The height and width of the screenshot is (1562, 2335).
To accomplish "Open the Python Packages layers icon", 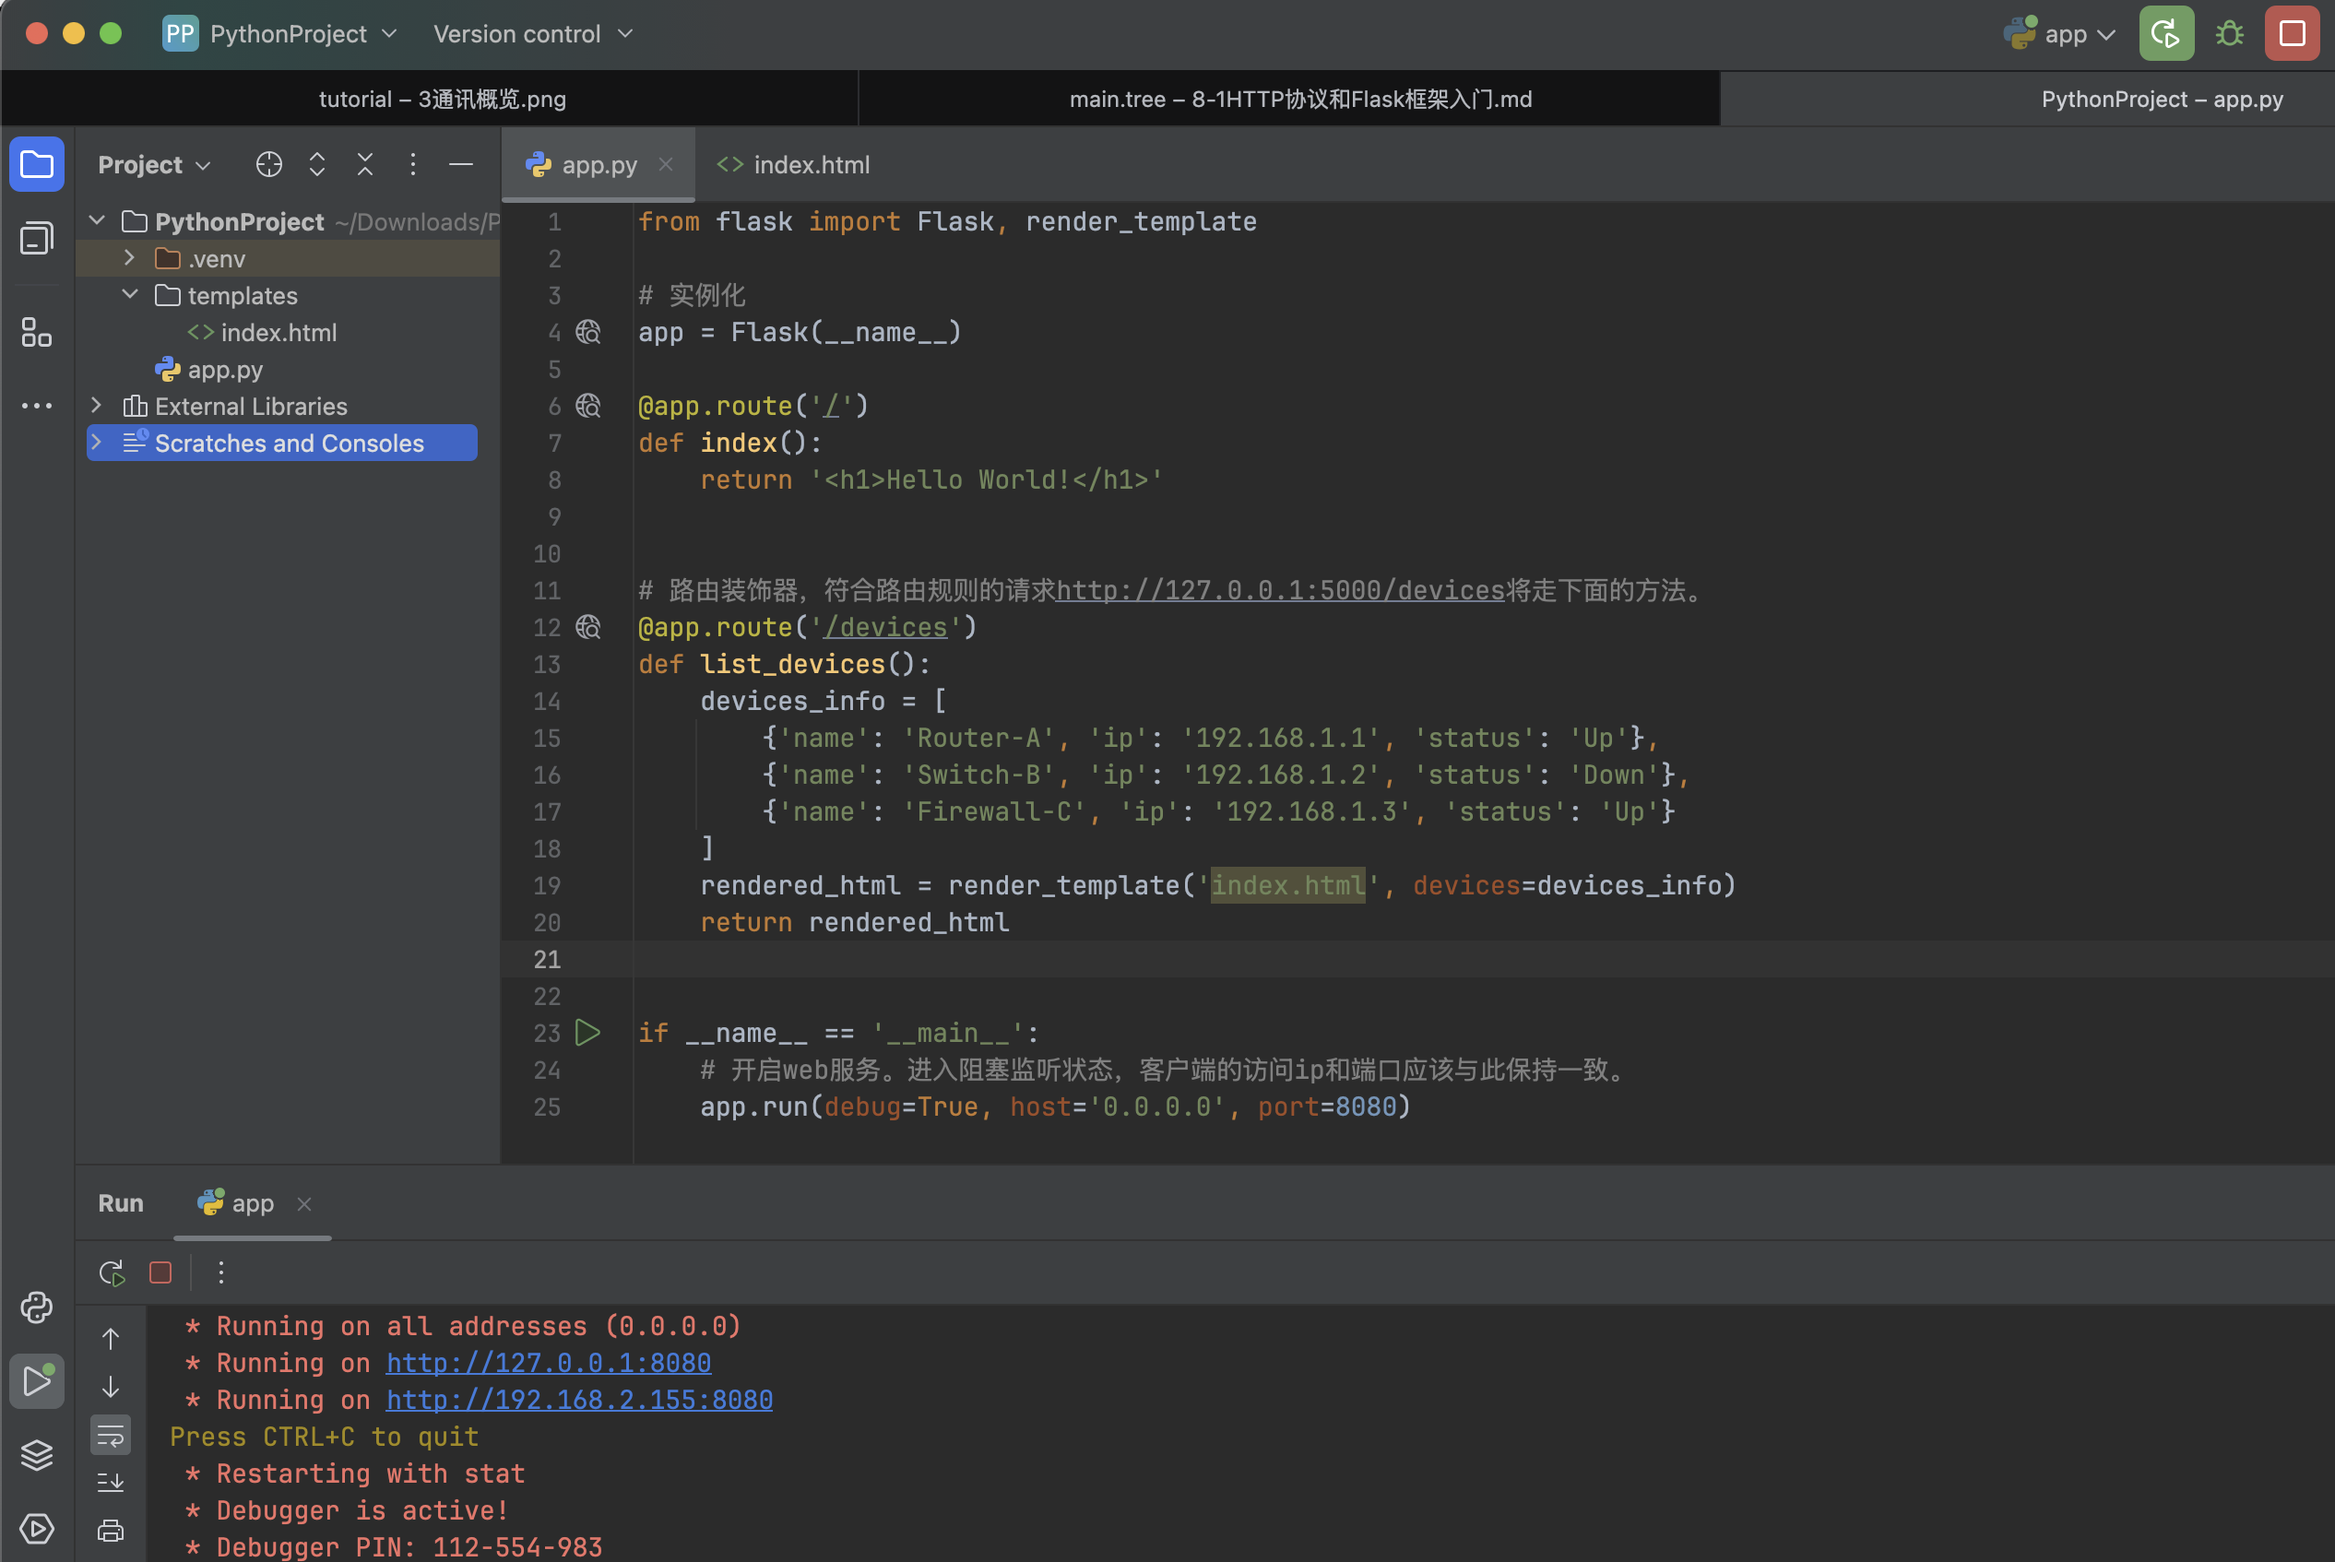I will point(37,1454).
